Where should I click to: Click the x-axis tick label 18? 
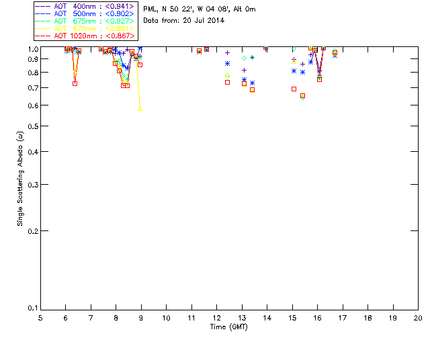click(368, 318)
